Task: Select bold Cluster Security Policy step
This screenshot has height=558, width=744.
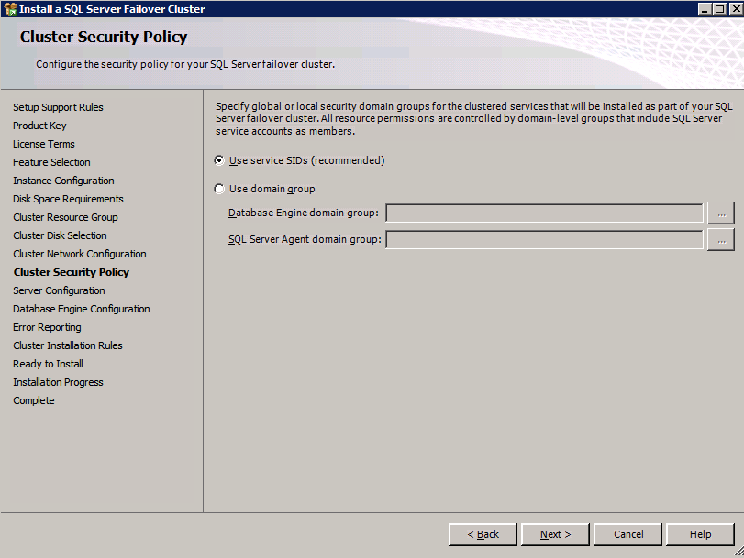Action: tap(72, 272)
